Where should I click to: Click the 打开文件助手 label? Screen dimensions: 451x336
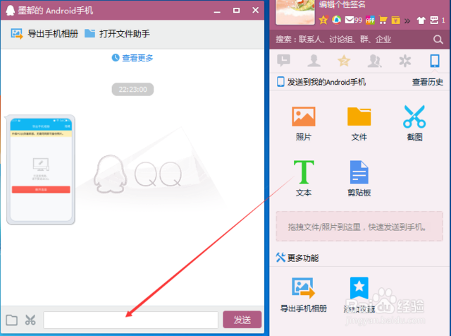[x=125, y=34]
